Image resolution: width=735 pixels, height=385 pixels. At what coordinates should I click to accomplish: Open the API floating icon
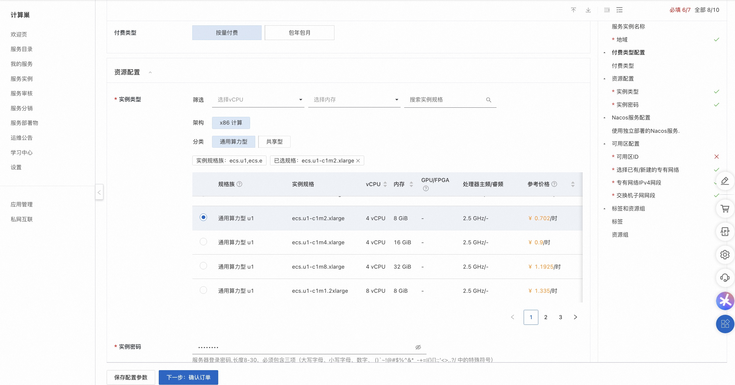click(725, 231)
